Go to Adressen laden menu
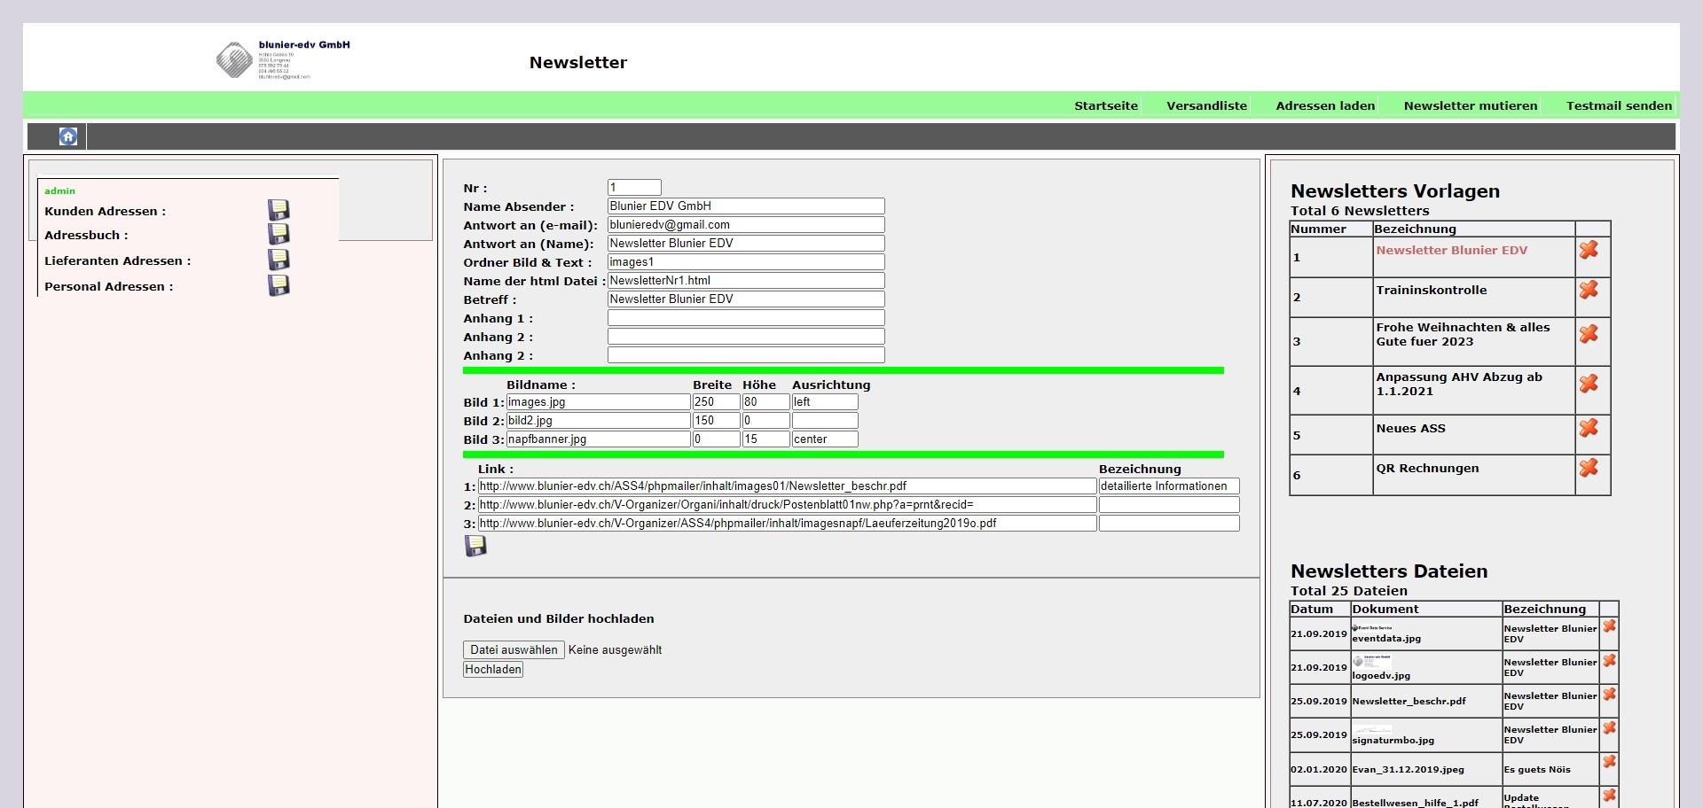 (1325, 105)
